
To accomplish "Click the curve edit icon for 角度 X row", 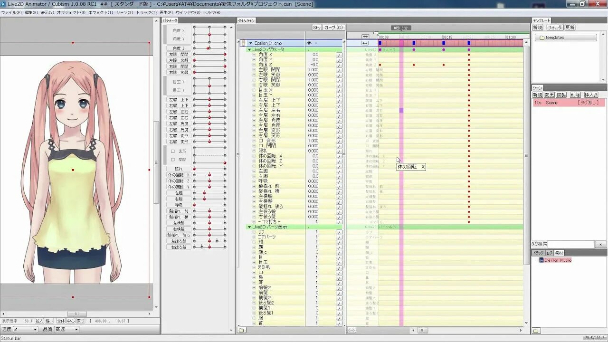I will tap(339, 55).
